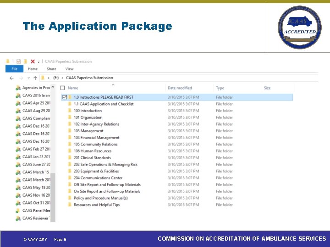Click folder icon of 104 Financial Management
This screenshot has height=247, width=330.
70,138
